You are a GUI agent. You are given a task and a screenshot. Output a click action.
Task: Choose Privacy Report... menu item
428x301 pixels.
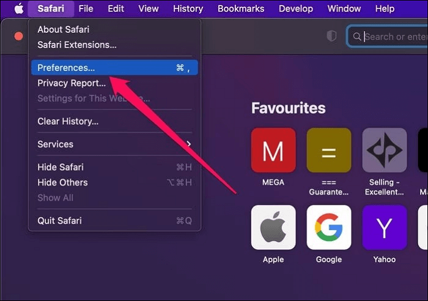pos(114,83)
